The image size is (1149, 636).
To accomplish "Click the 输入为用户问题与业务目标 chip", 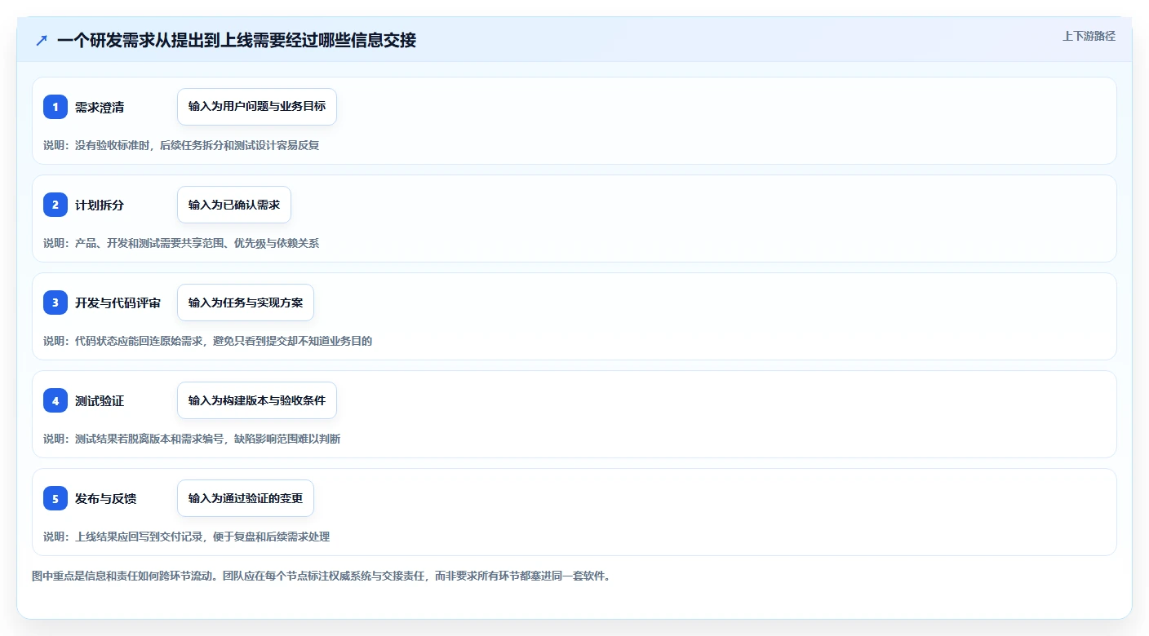I will [x=257, y=107].
